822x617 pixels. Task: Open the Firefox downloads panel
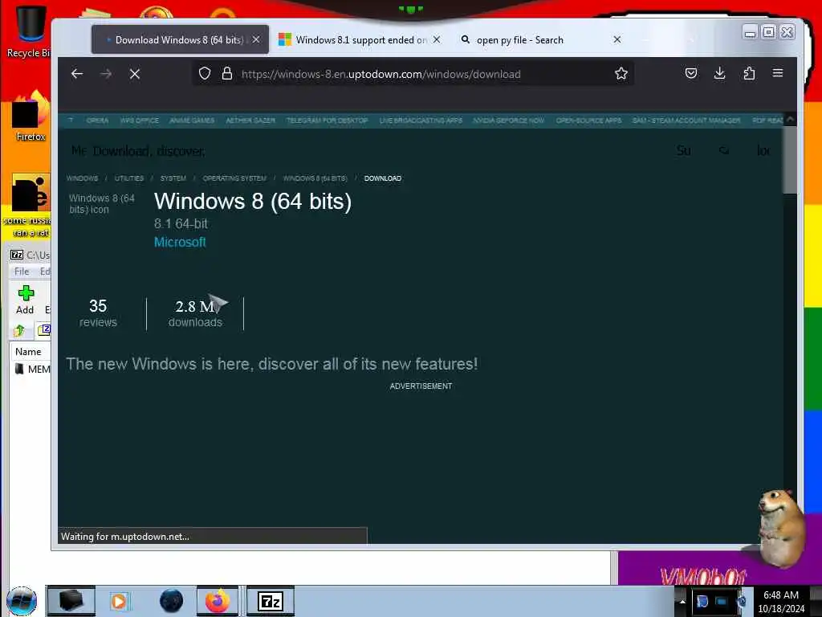click(720, 73)
